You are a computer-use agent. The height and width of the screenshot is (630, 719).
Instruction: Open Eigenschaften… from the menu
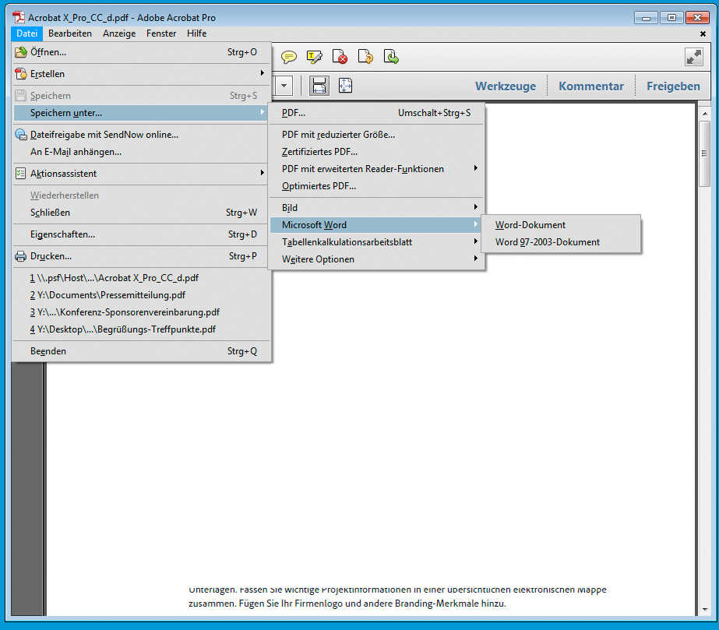140,234
